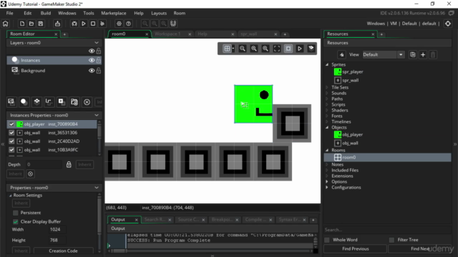
Task: Collapse Properties - room0 panel chevron
Action: (x=97, y=188)
